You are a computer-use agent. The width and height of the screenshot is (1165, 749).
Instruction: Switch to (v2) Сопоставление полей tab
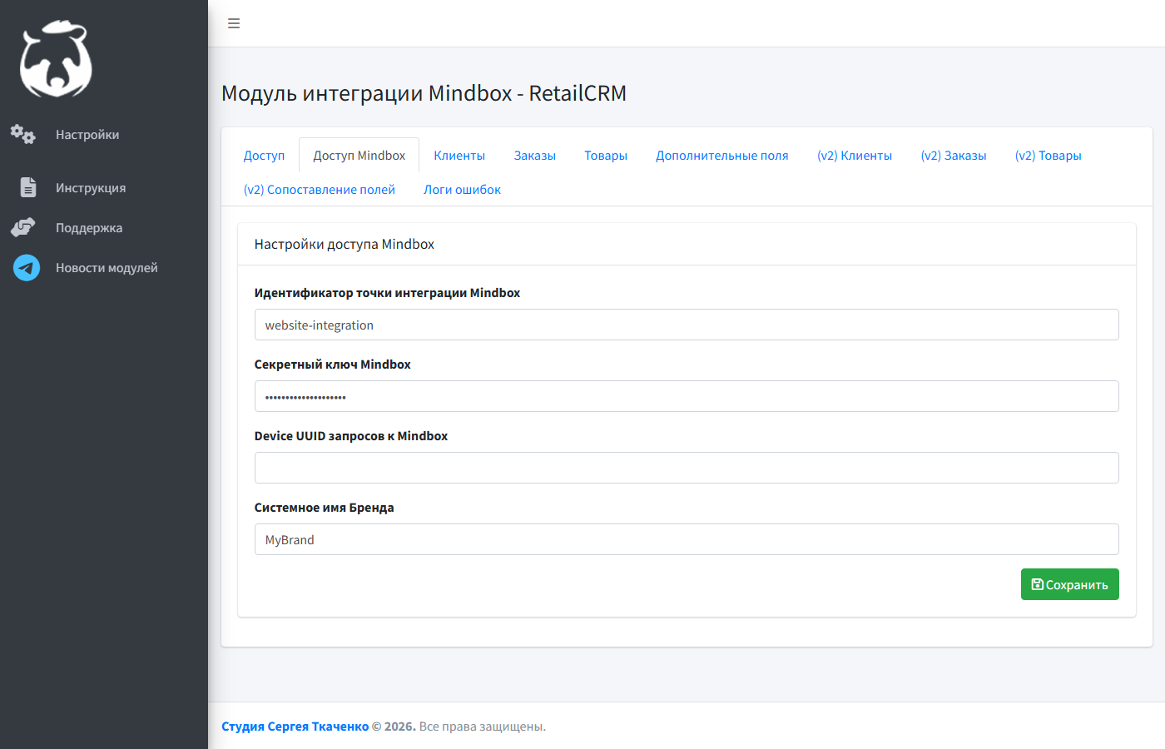coord(320,190)
